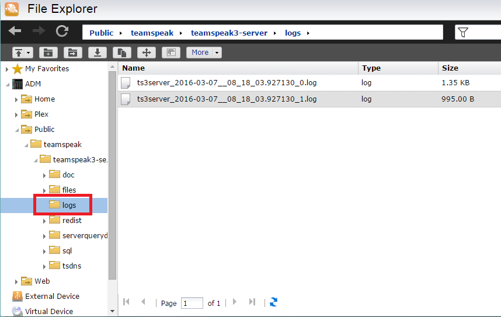Click the blue refresh icon in pager
The width and height of the screenshot is (501, 317).
coord(273,302)
